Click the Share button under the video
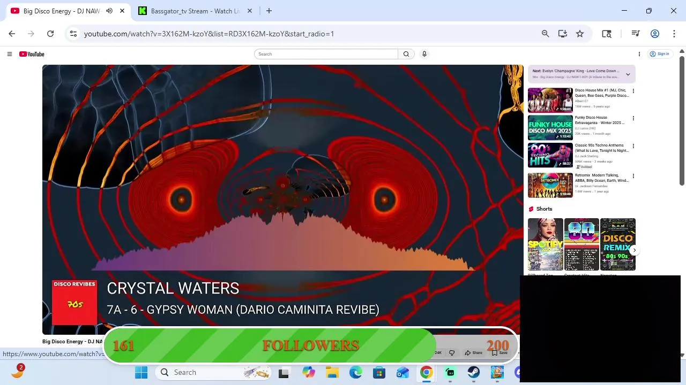This screenshot has height=385, width=686. [x=474, y=353]
